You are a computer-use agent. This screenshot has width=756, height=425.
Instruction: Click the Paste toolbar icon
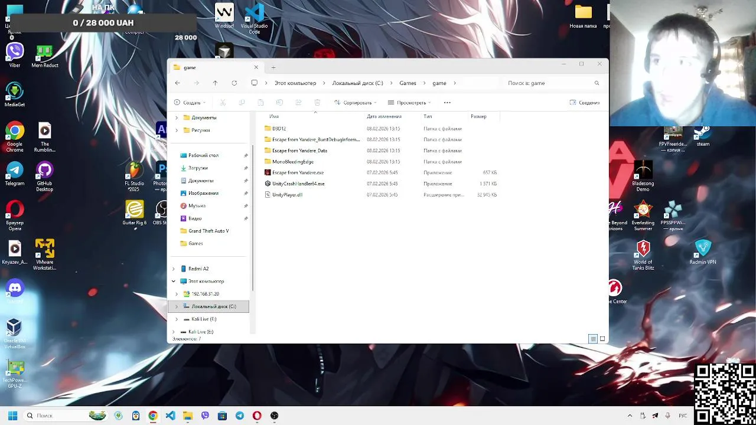[x=260, y=103]
